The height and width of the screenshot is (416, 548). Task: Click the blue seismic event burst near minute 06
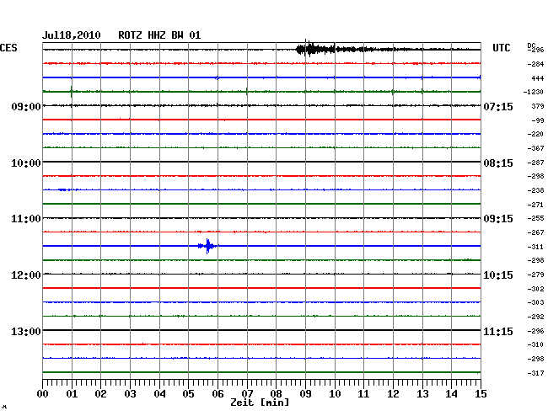208,246
